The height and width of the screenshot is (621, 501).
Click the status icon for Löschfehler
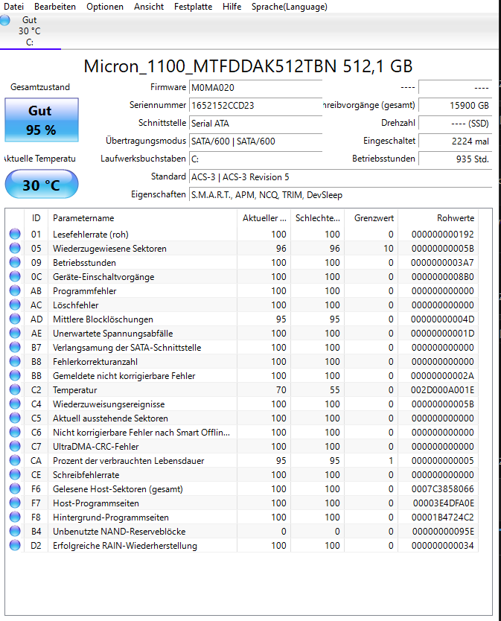coord(15,305)
